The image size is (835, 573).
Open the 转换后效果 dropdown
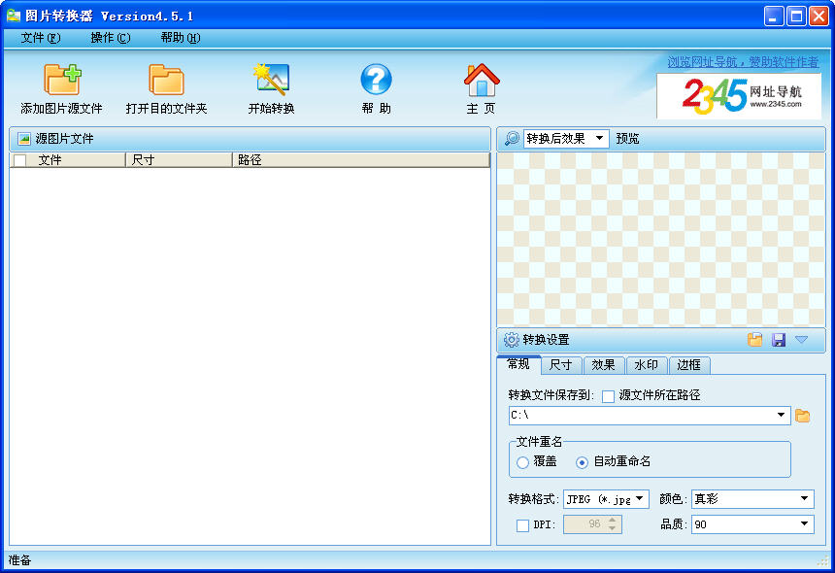click(566, 139)
